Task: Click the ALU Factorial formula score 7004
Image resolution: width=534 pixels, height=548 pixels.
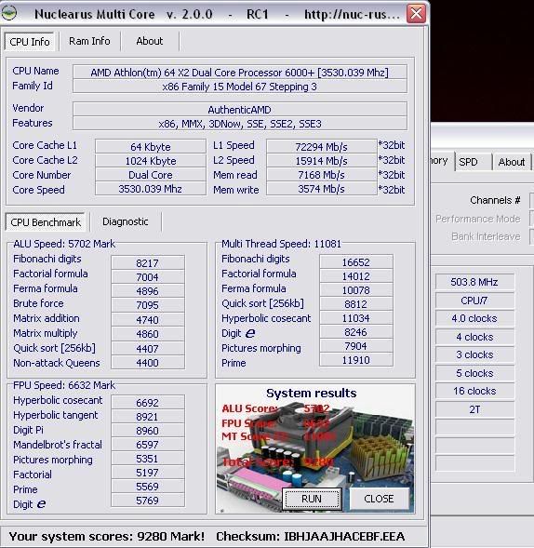Action: pos(148,277)
